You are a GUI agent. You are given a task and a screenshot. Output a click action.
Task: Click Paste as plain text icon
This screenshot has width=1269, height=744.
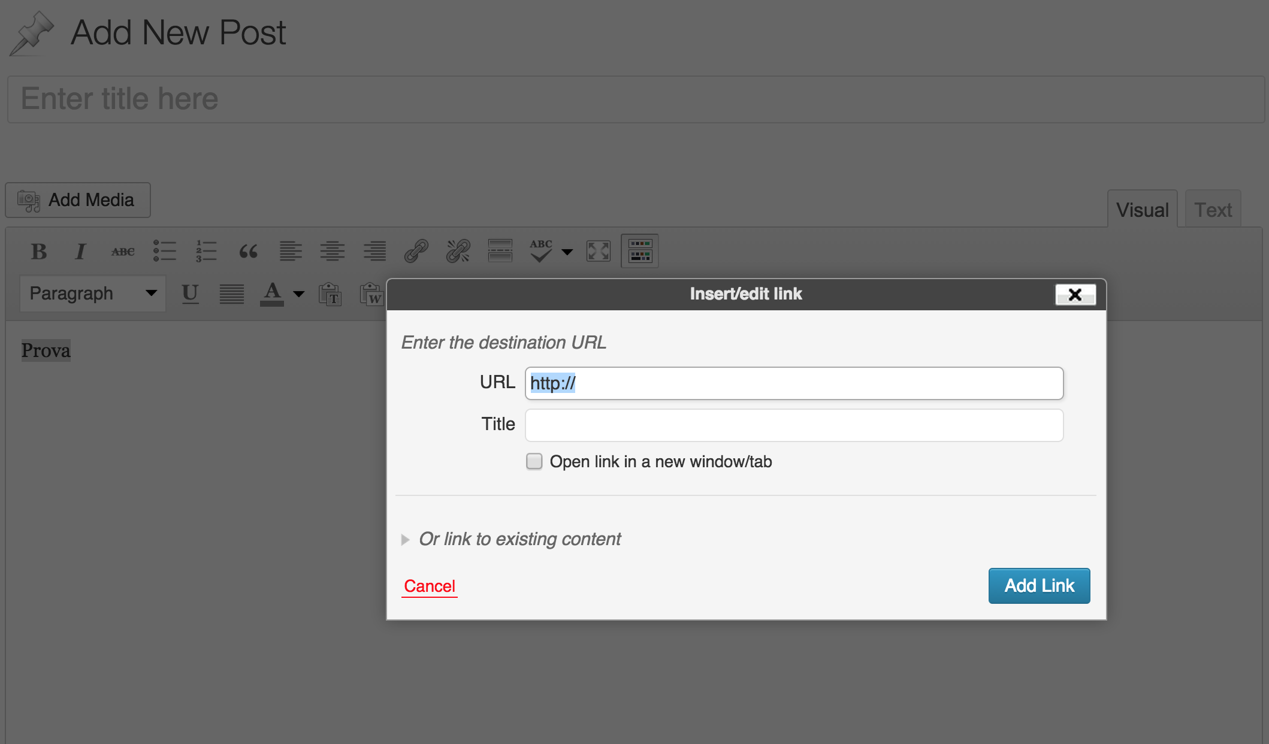click(x=330, y=294)
